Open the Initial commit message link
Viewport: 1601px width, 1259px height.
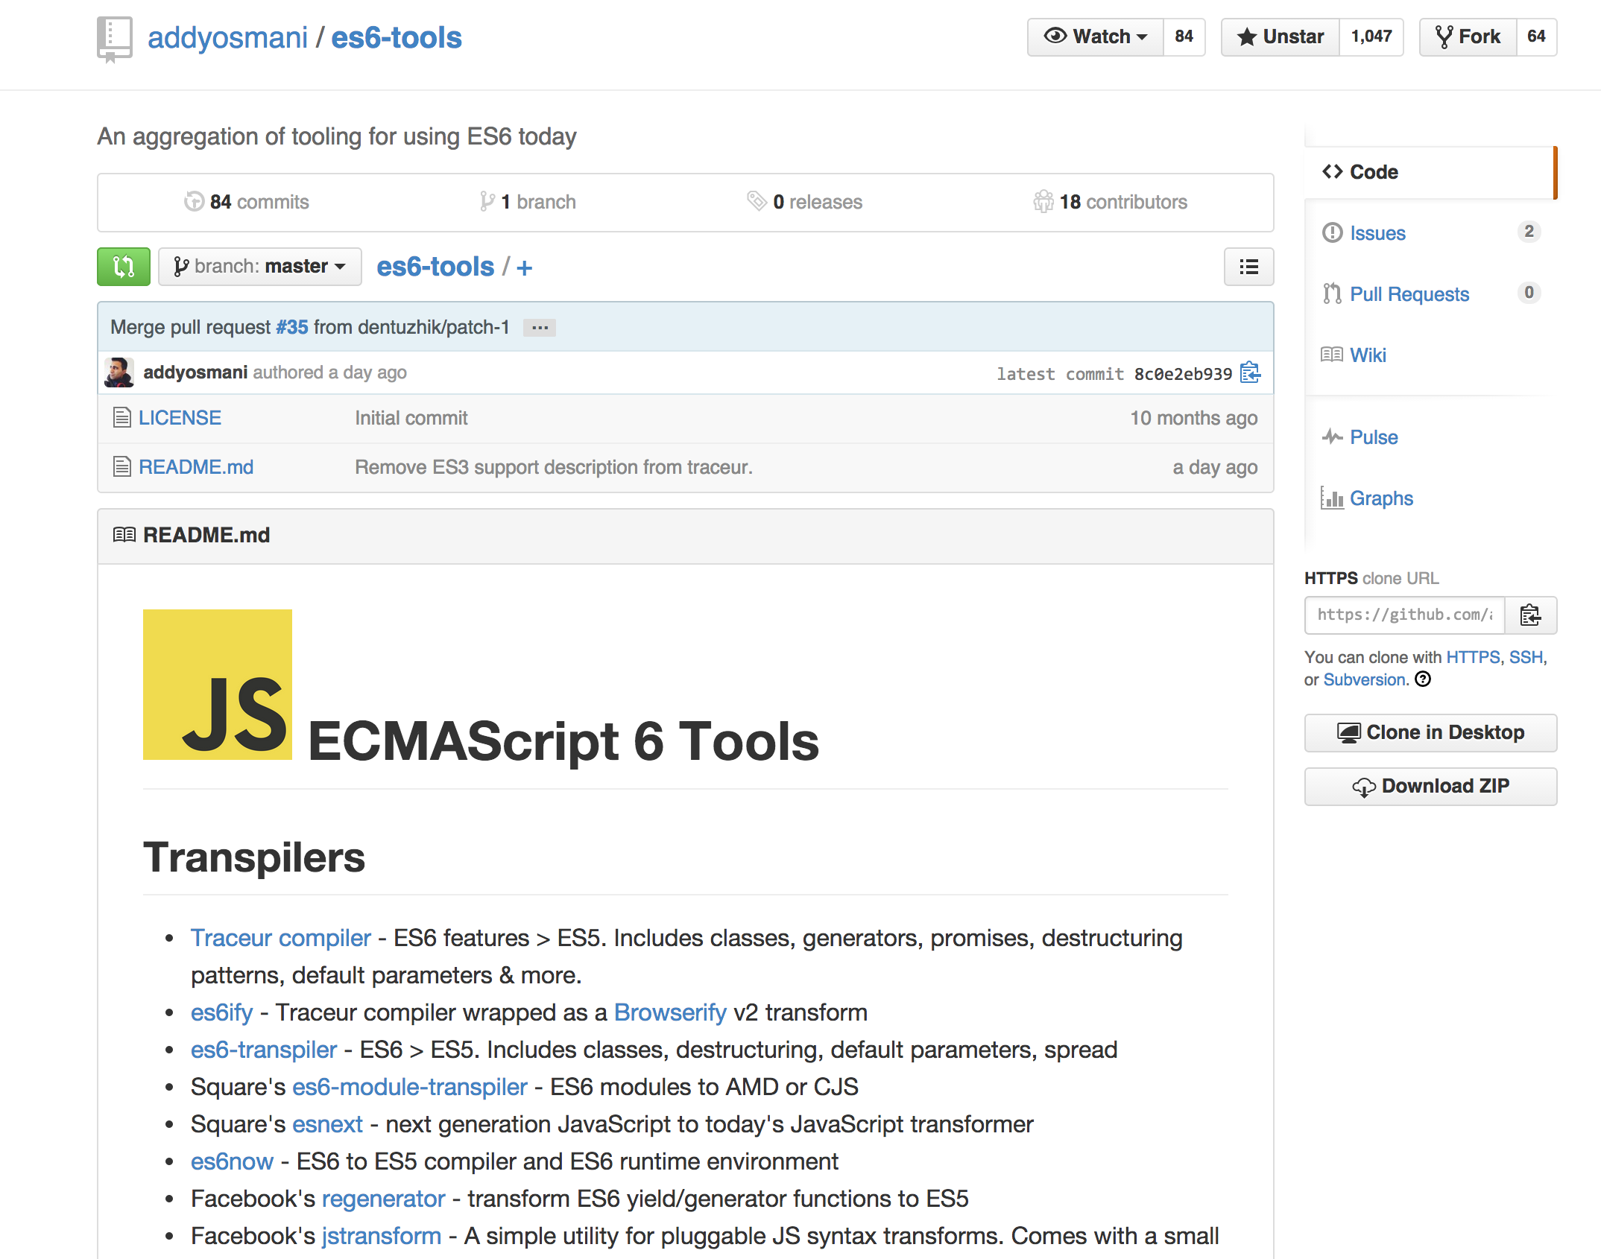coord(411,418)
